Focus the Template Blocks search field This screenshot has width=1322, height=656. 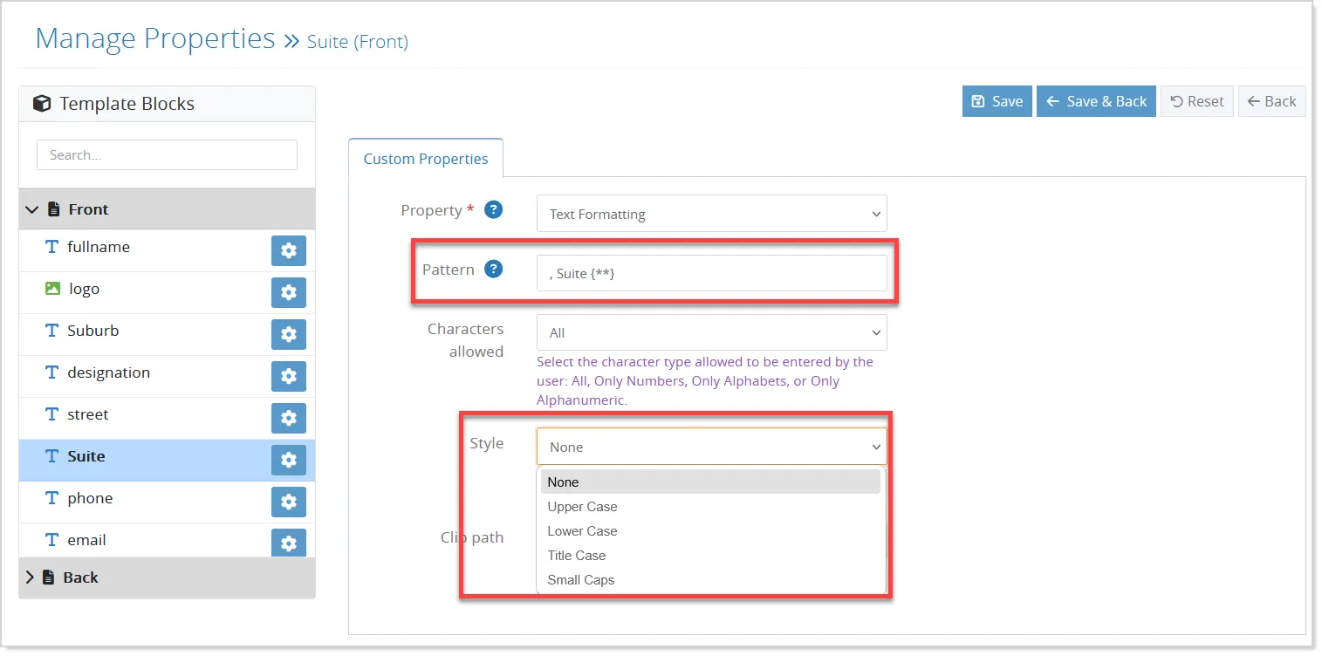pos(167,155)
